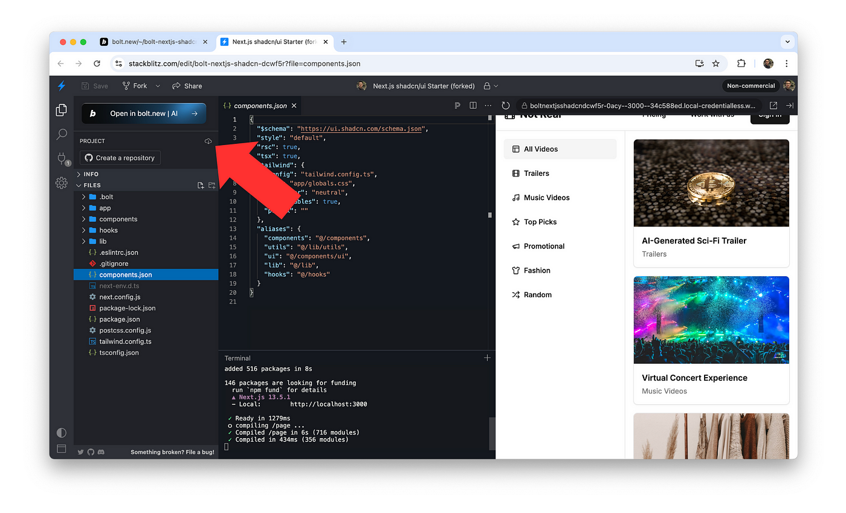Click the Prettier format icon above editor
The width and height of the screenshot is (846, 513).
tap(457, 105)
